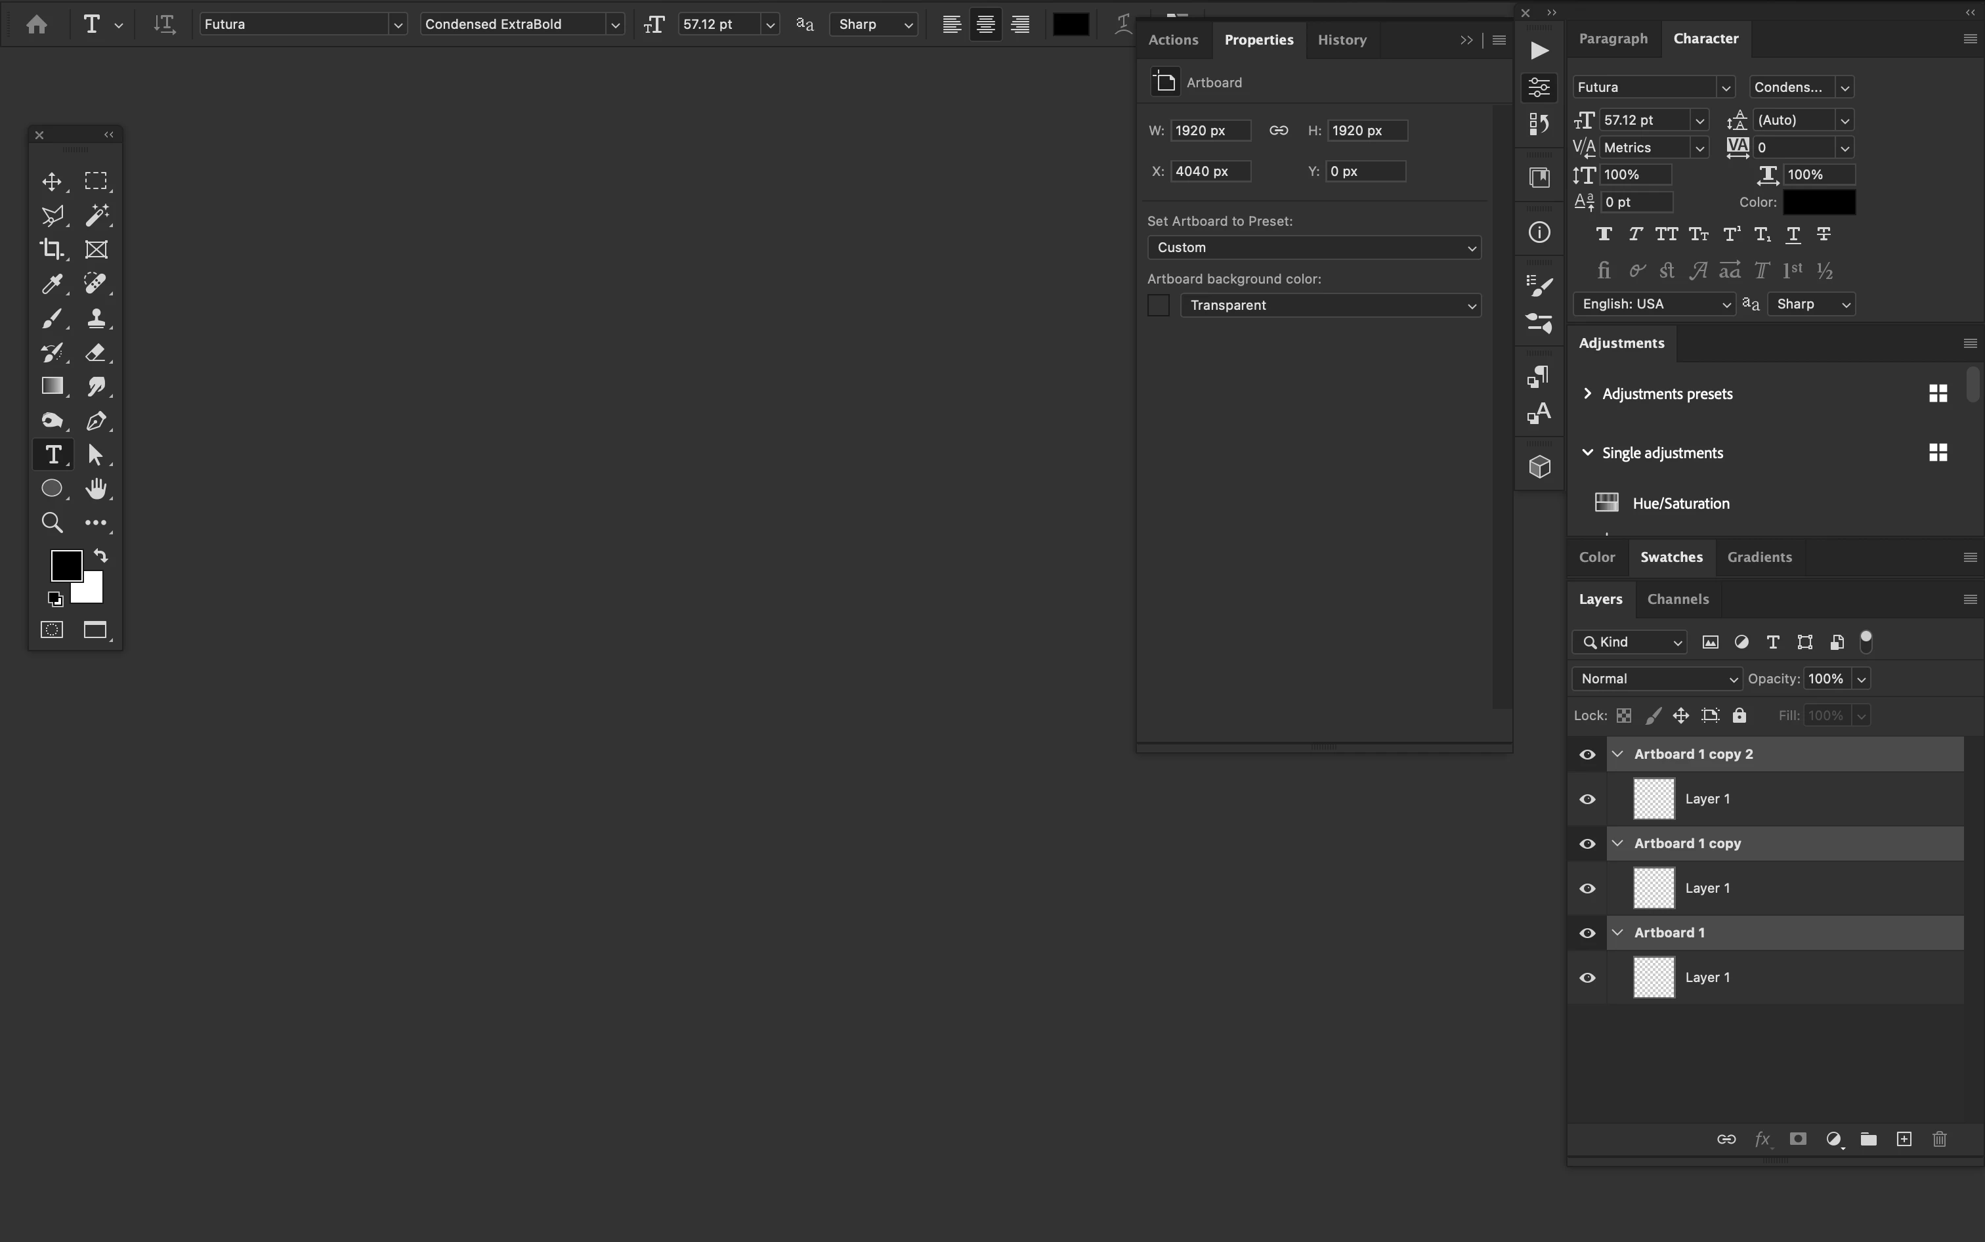Select the Crop tool
Image resolution: width=1985 pixels, height=1242 pixels.
52,249
